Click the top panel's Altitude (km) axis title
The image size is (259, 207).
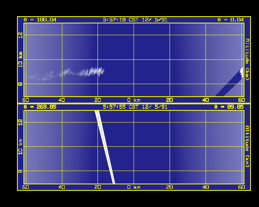pyautogui.click(x=247, y=59)
